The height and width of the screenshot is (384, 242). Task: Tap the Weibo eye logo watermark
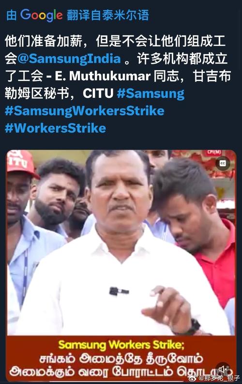[194, 378]
